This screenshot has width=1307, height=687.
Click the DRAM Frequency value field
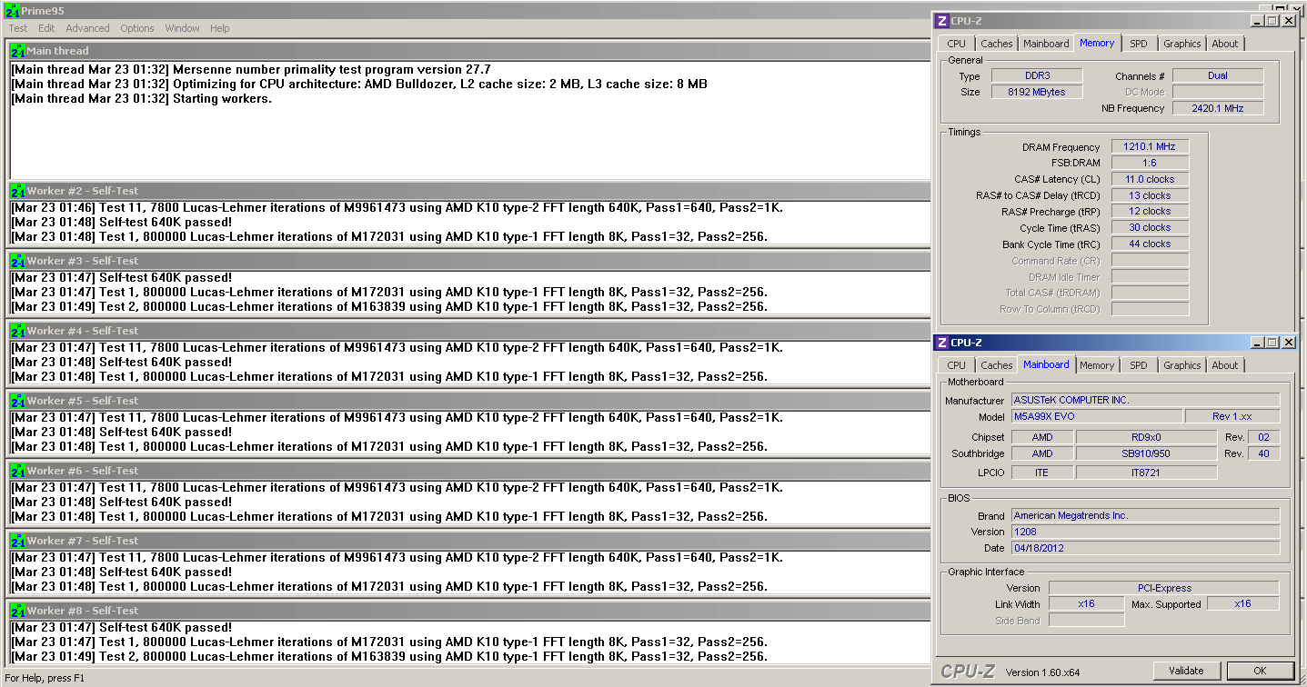click(x=1149, y=147)
